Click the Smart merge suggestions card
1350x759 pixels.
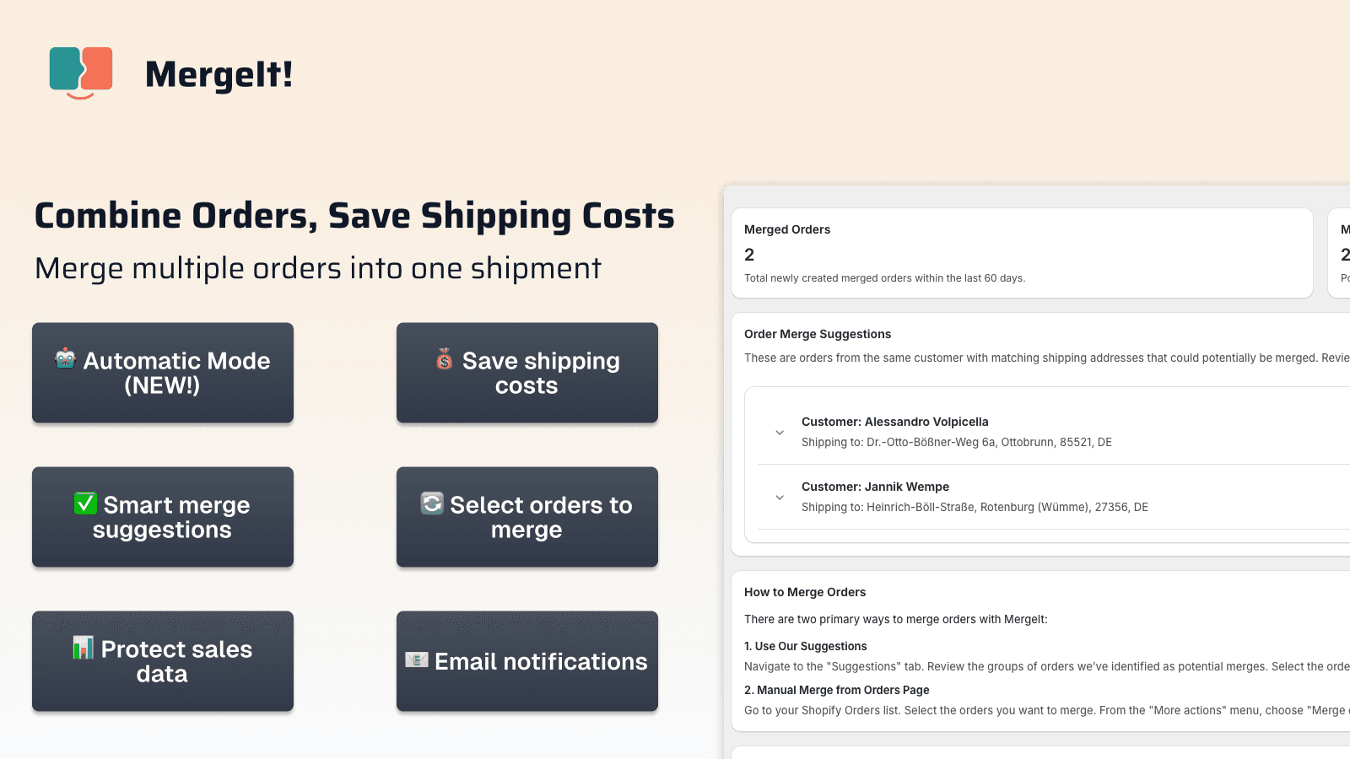(162, 517)
